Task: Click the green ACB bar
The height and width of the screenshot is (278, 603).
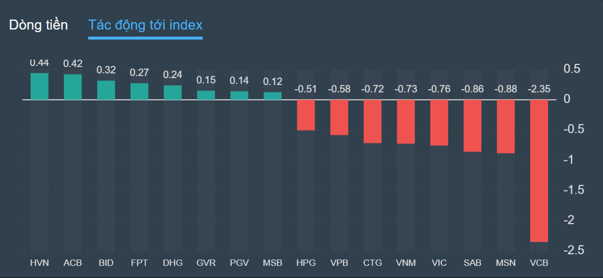Action: [73, 87]
